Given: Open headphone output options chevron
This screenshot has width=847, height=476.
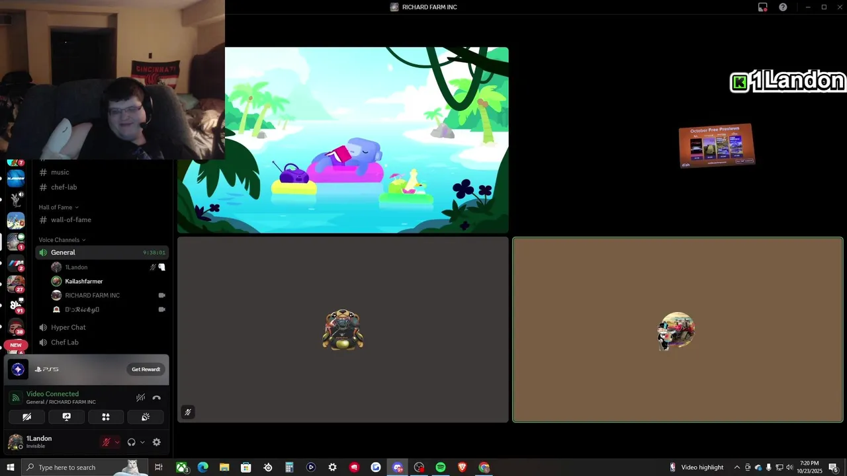Looking at the screenshot, I should point(142,442).
